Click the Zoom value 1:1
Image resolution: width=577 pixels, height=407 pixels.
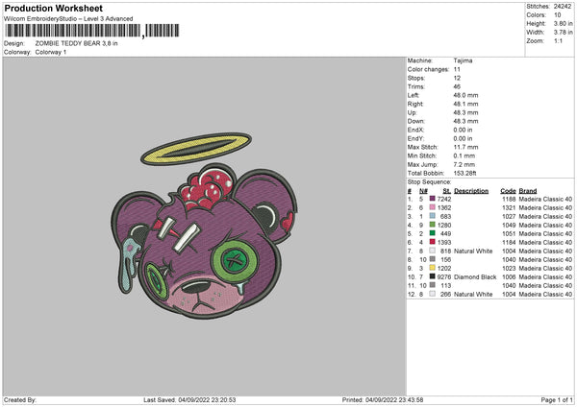pyautogui.click(x=558, y=40)
